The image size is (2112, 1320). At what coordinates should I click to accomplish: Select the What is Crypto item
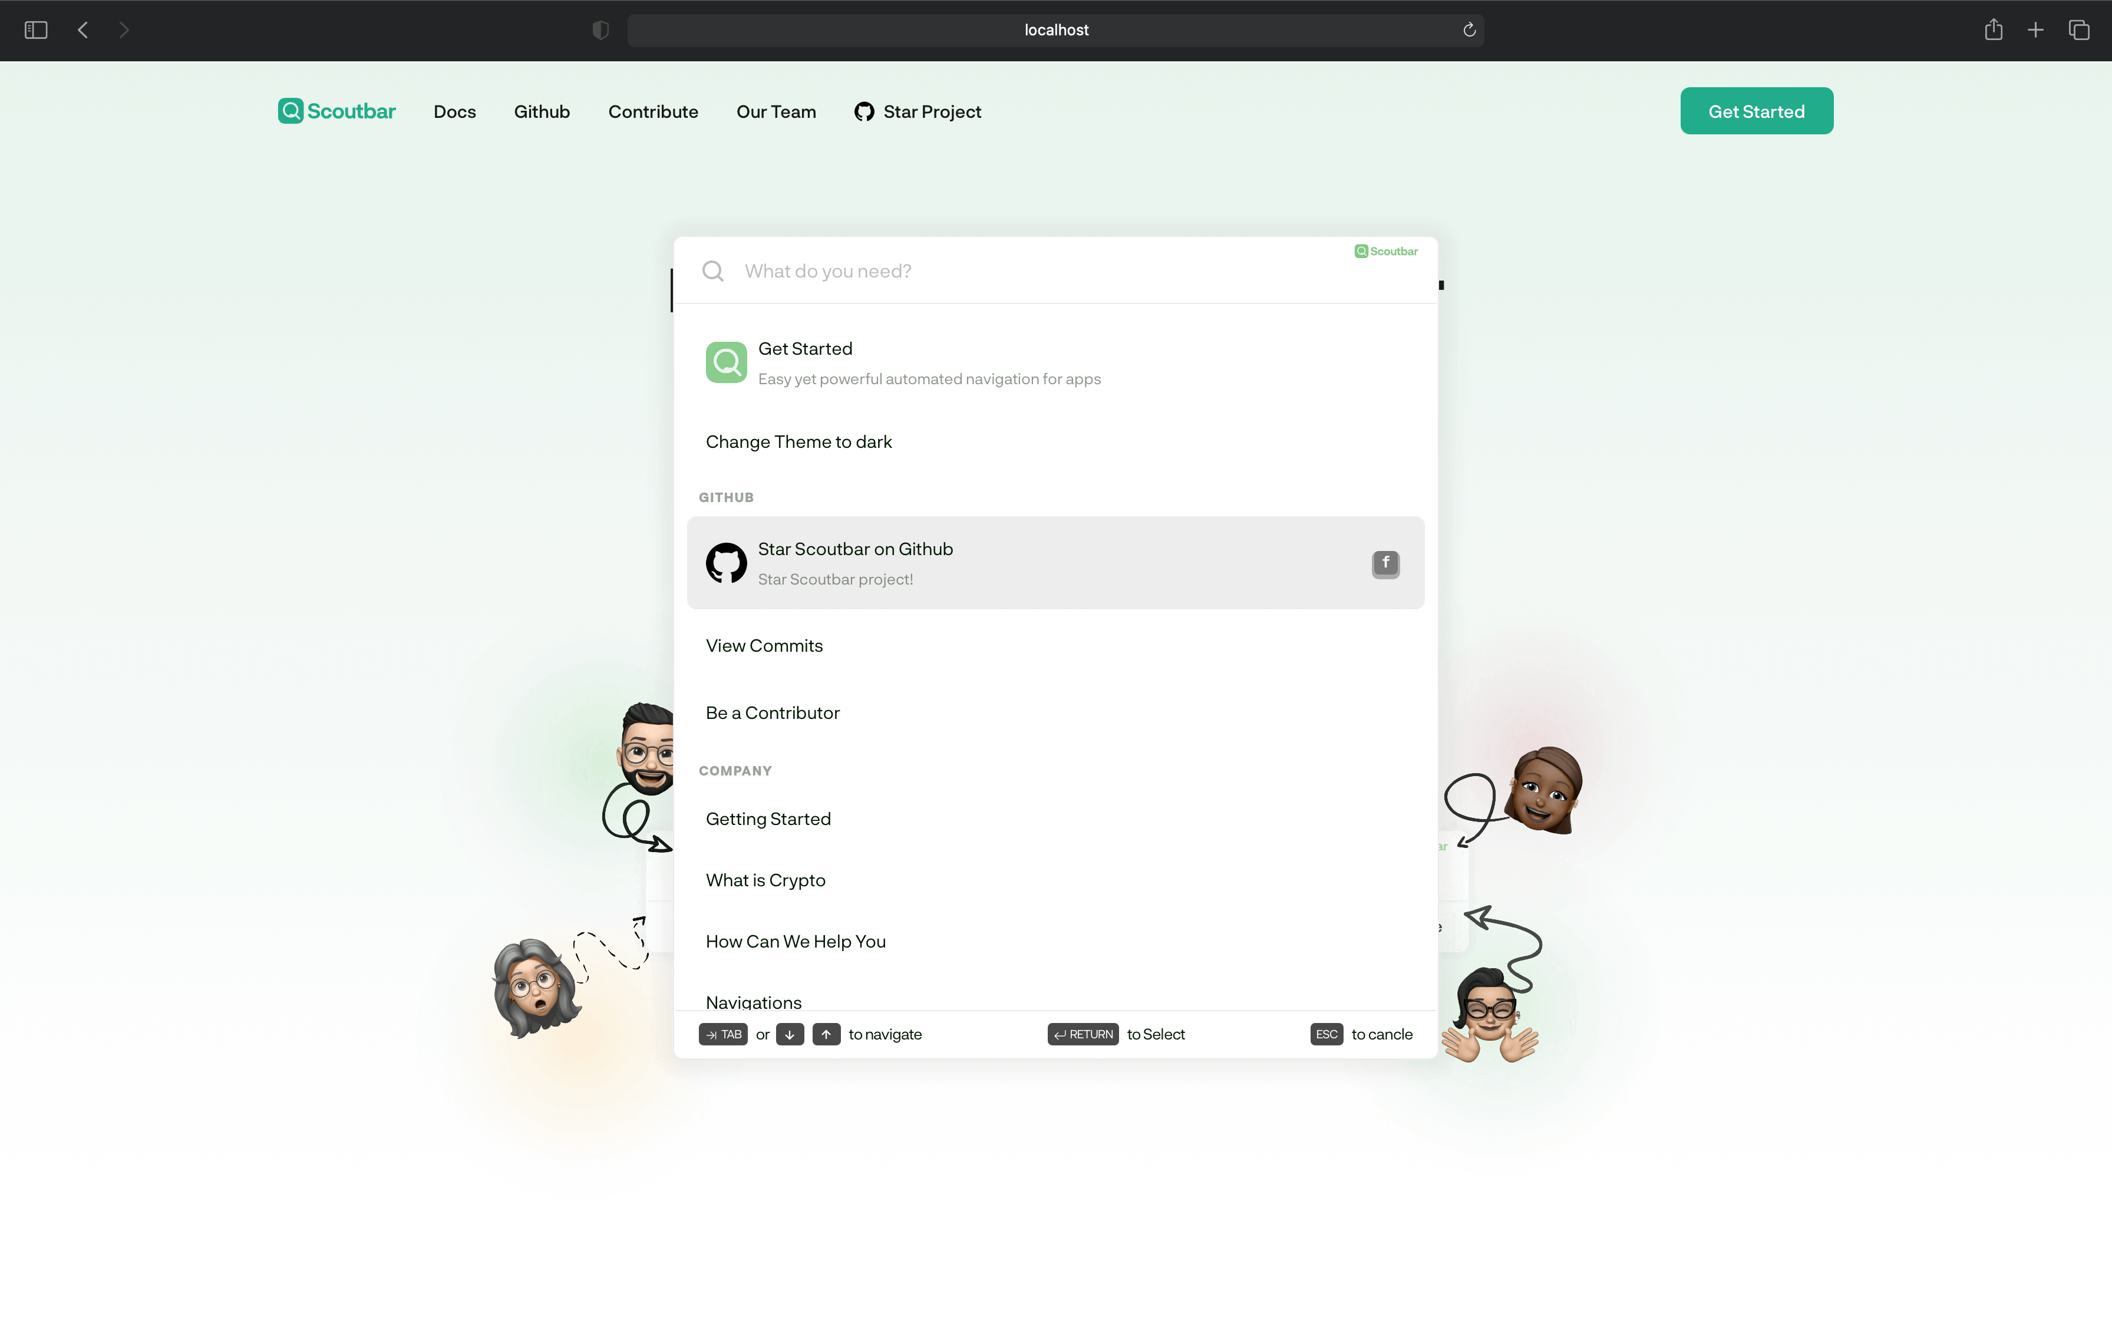(1055, 880)
